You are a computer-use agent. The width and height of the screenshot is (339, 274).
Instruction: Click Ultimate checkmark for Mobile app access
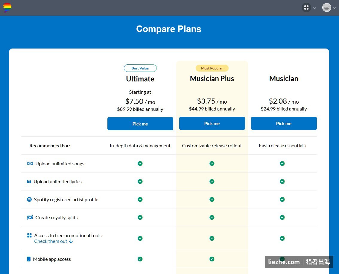click(140, 259)
